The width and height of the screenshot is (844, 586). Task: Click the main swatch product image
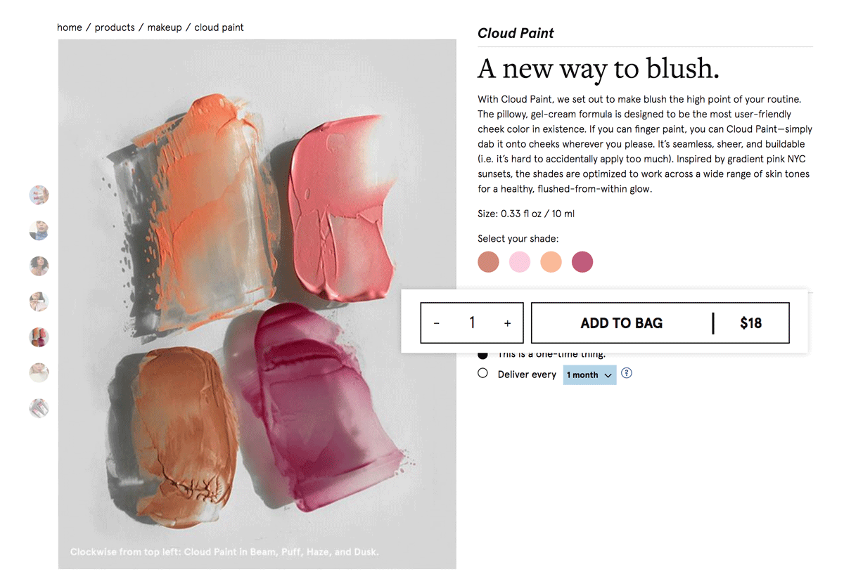257,304
